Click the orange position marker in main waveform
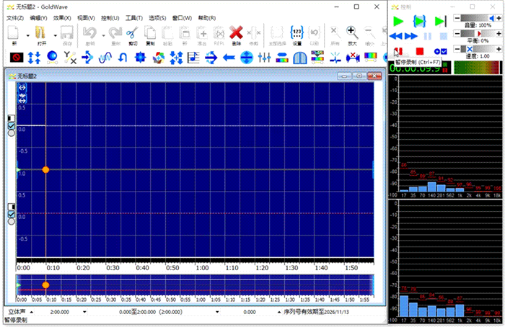 point(45,170)
